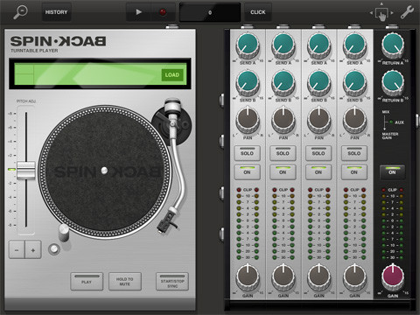Image resolution: width=420 pixels, height=315 pixels.
Task: Solo mixer channel 3
Action: pyautogui.click(x=318, y=153)
